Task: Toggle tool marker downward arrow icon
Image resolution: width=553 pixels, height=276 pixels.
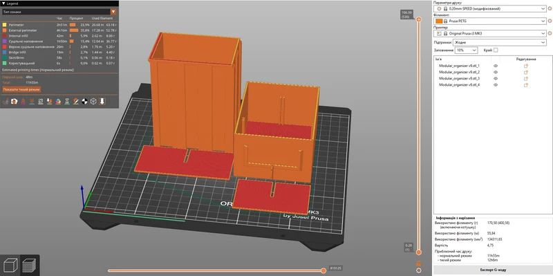Action: (x=102, y=101)
